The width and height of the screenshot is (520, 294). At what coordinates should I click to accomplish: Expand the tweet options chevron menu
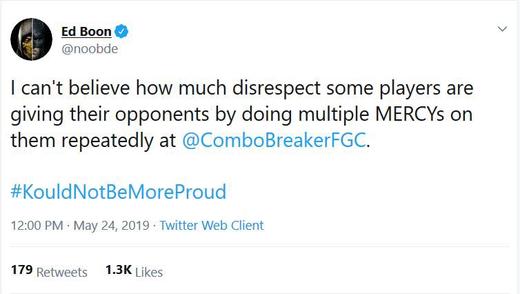click(x=503, y=30)
